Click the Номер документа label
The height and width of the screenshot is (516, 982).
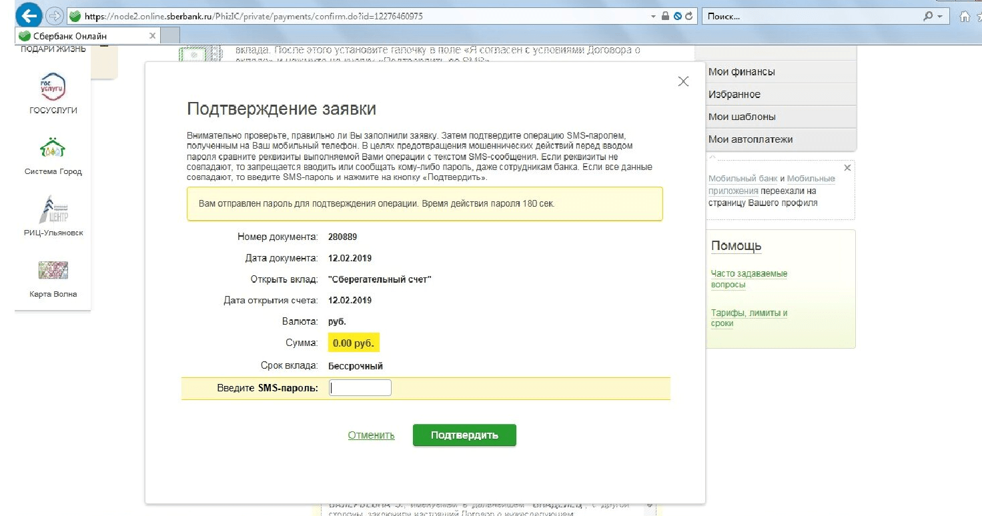[x=278, y=237]
